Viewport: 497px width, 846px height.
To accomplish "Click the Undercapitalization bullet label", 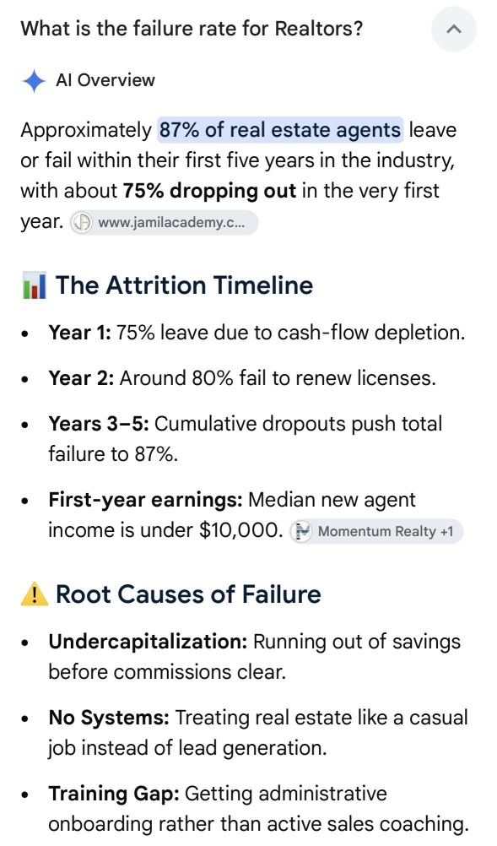I will pyautogui.click(x=148, y=642).
